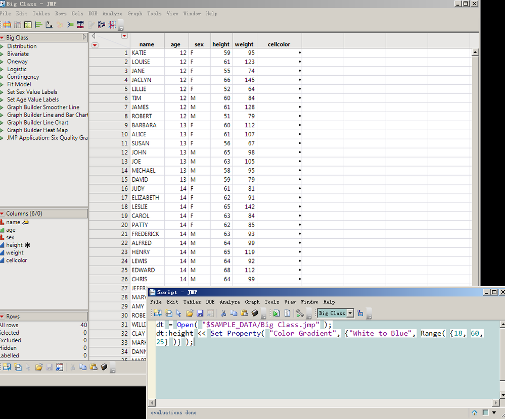Select the height column in Columns panel
This screenshot has height=419, width=505.
click(x=14, y=245)
